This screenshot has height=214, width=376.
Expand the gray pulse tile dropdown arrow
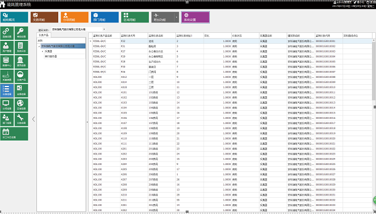(x=176, y=17)
